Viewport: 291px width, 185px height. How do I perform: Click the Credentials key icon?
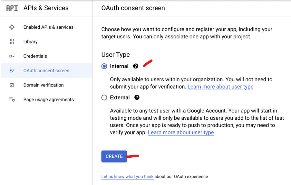click(12, 56)
